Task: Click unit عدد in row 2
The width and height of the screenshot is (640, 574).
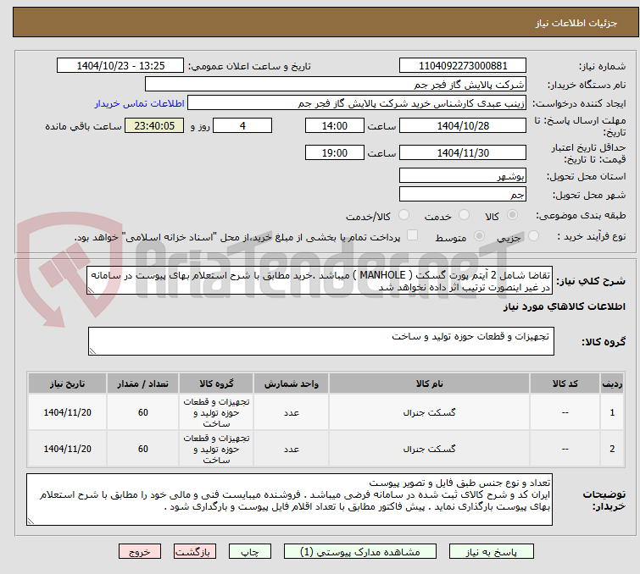Action: (292, 450)
